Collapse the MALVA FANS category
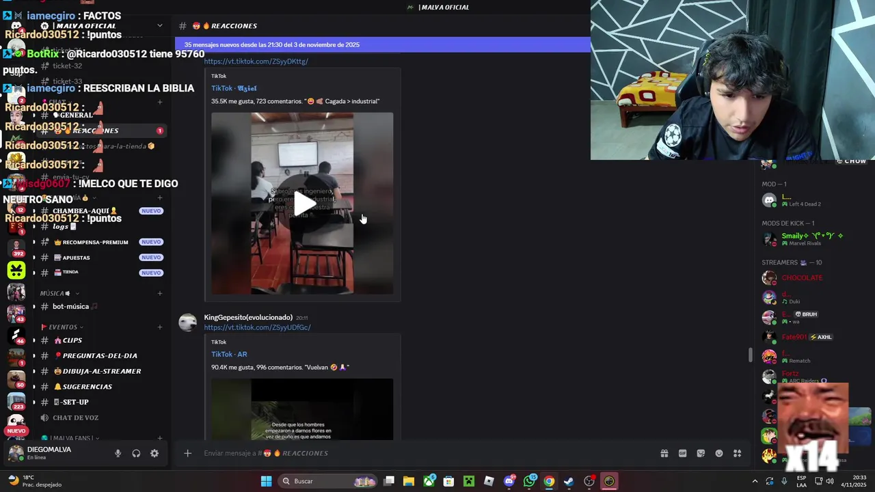 [70, 438]
